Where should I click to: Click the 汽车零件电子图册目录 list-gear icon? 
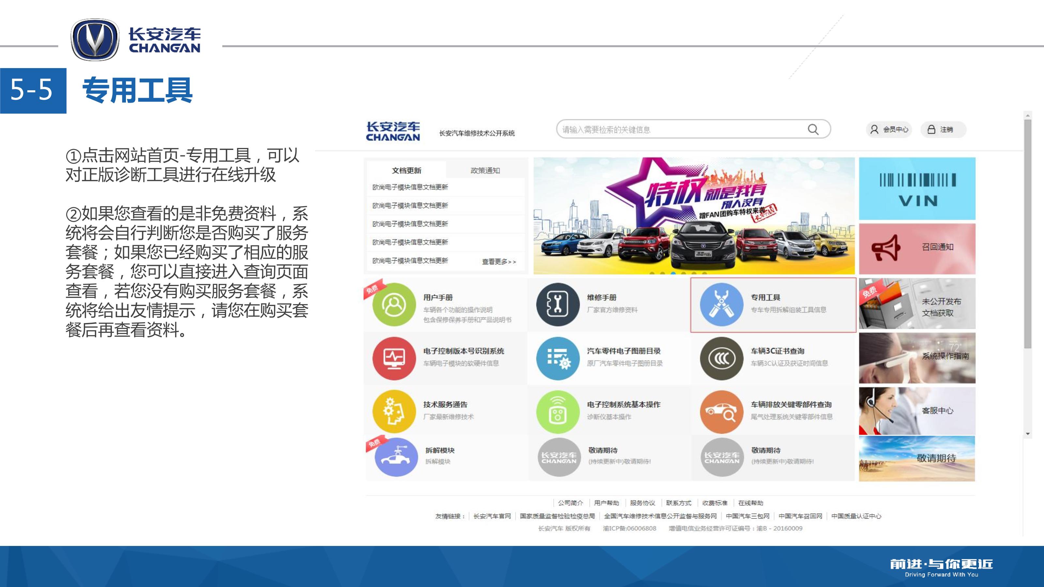(x=558, y=358)
